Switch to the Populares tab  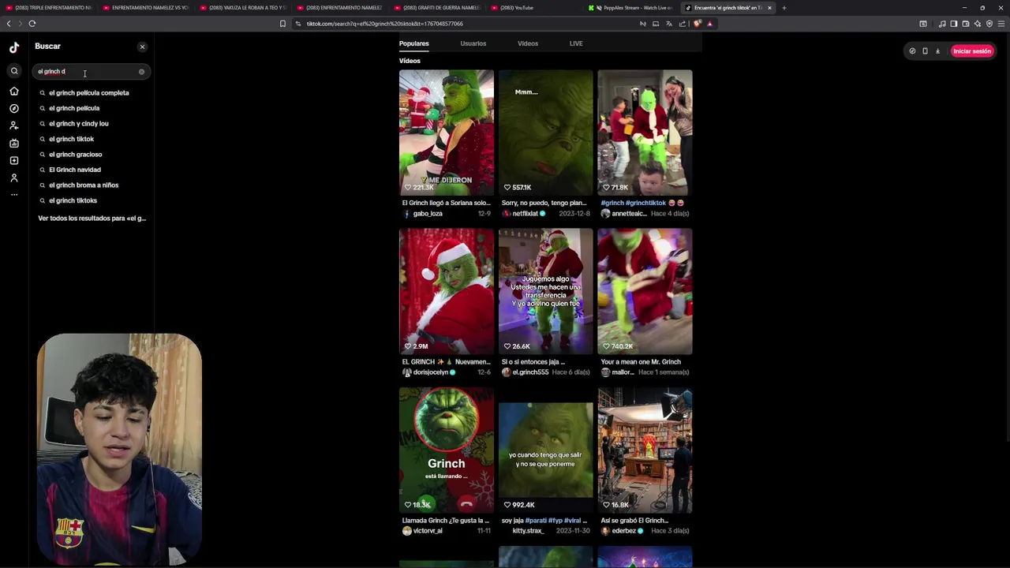click(414, 43)
